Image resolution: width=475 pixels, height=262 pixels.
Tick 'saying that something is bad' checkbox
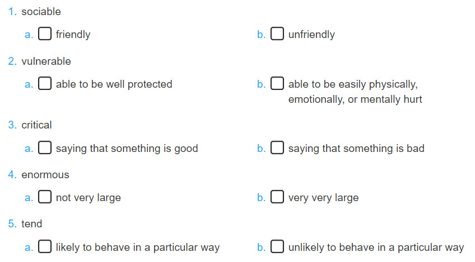pyautogui.click(x=277, y=147)
